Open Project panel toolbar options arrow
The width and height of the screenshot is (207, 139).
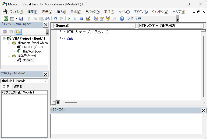[x=47, y=32]
